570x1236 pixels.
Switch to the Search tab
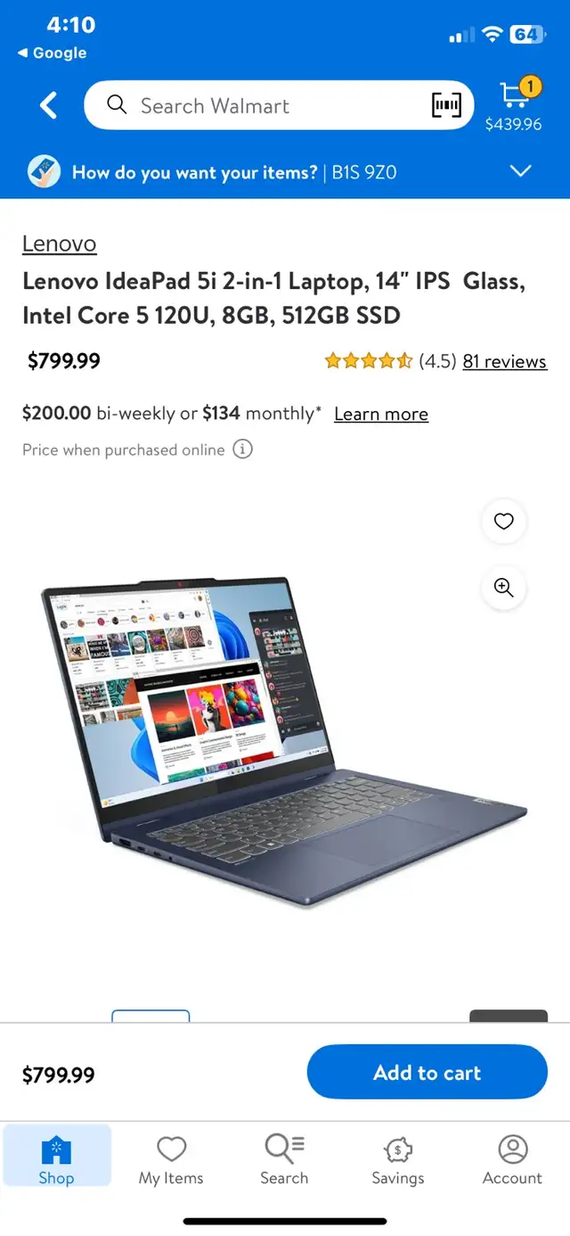284,1159
